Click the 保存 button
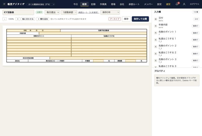This screenshot has height=136, width=202. [126, 19]
